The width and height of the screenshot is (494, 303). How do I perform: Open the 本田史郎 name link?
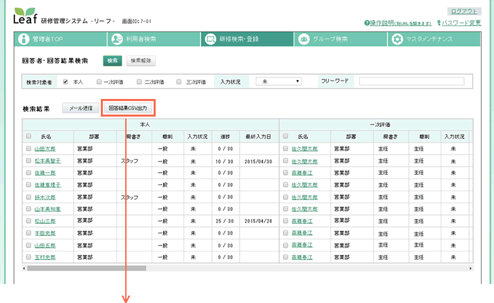tap(45, 233)
